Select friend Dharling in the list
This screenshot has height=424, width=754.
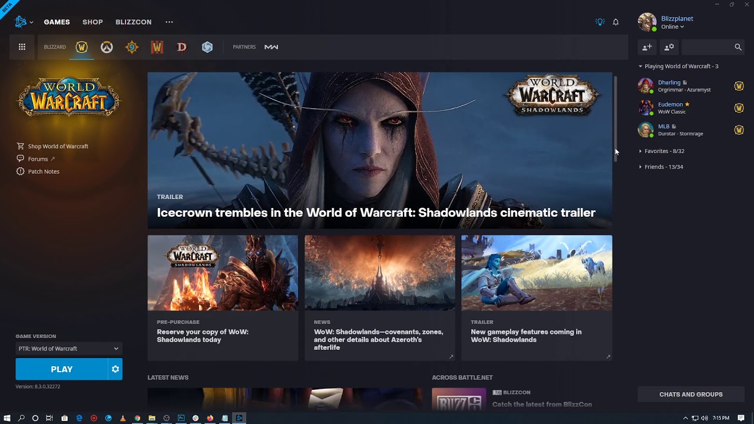691,86
